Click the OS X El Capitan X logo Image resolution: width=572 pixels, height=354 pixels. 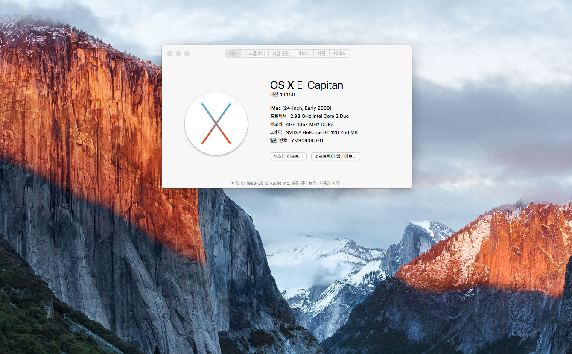click(216, 123)
